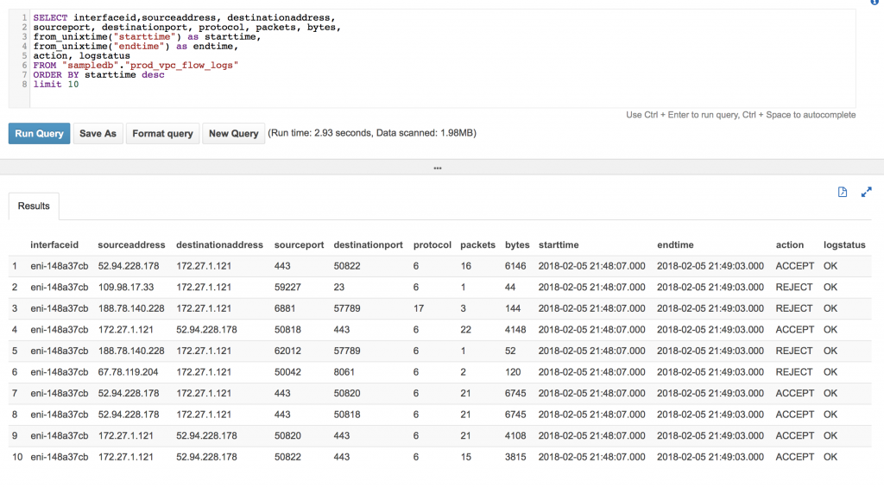Start a New Query
Screen dimensions: 884x488
[x=233, y=134]
